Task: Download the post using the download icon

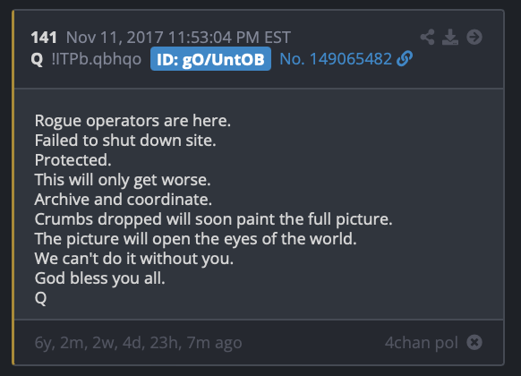Action: pyautogui.click(x=450, y=37)
